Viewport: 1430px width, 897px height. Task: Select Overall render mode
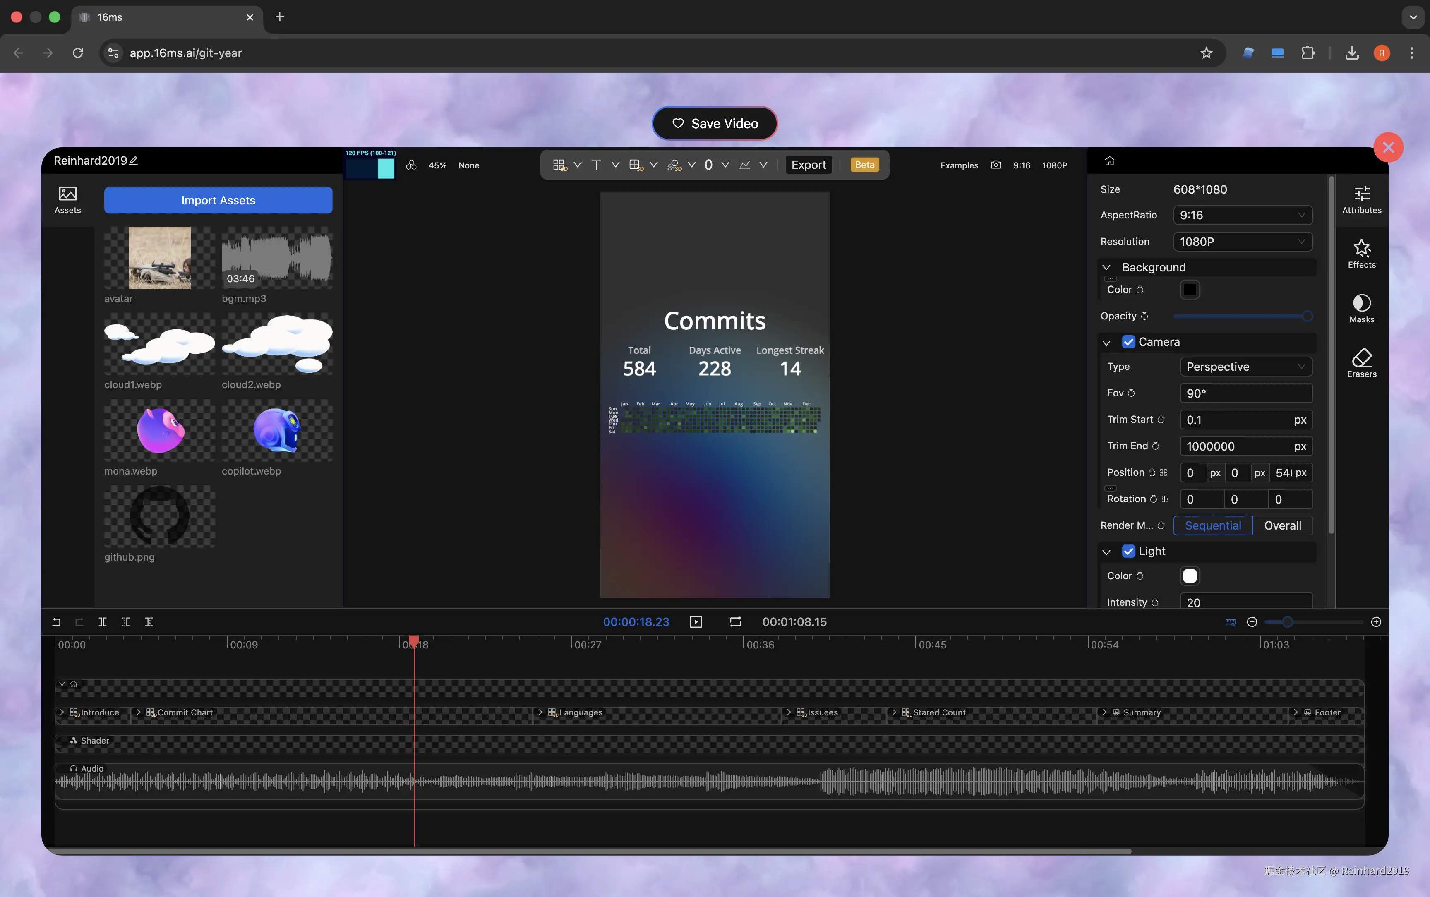click(1282, 525)
